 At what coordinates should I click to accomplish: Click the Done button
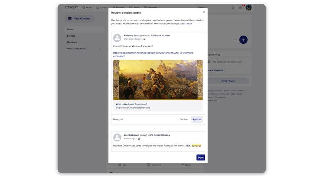pos(200,157)
